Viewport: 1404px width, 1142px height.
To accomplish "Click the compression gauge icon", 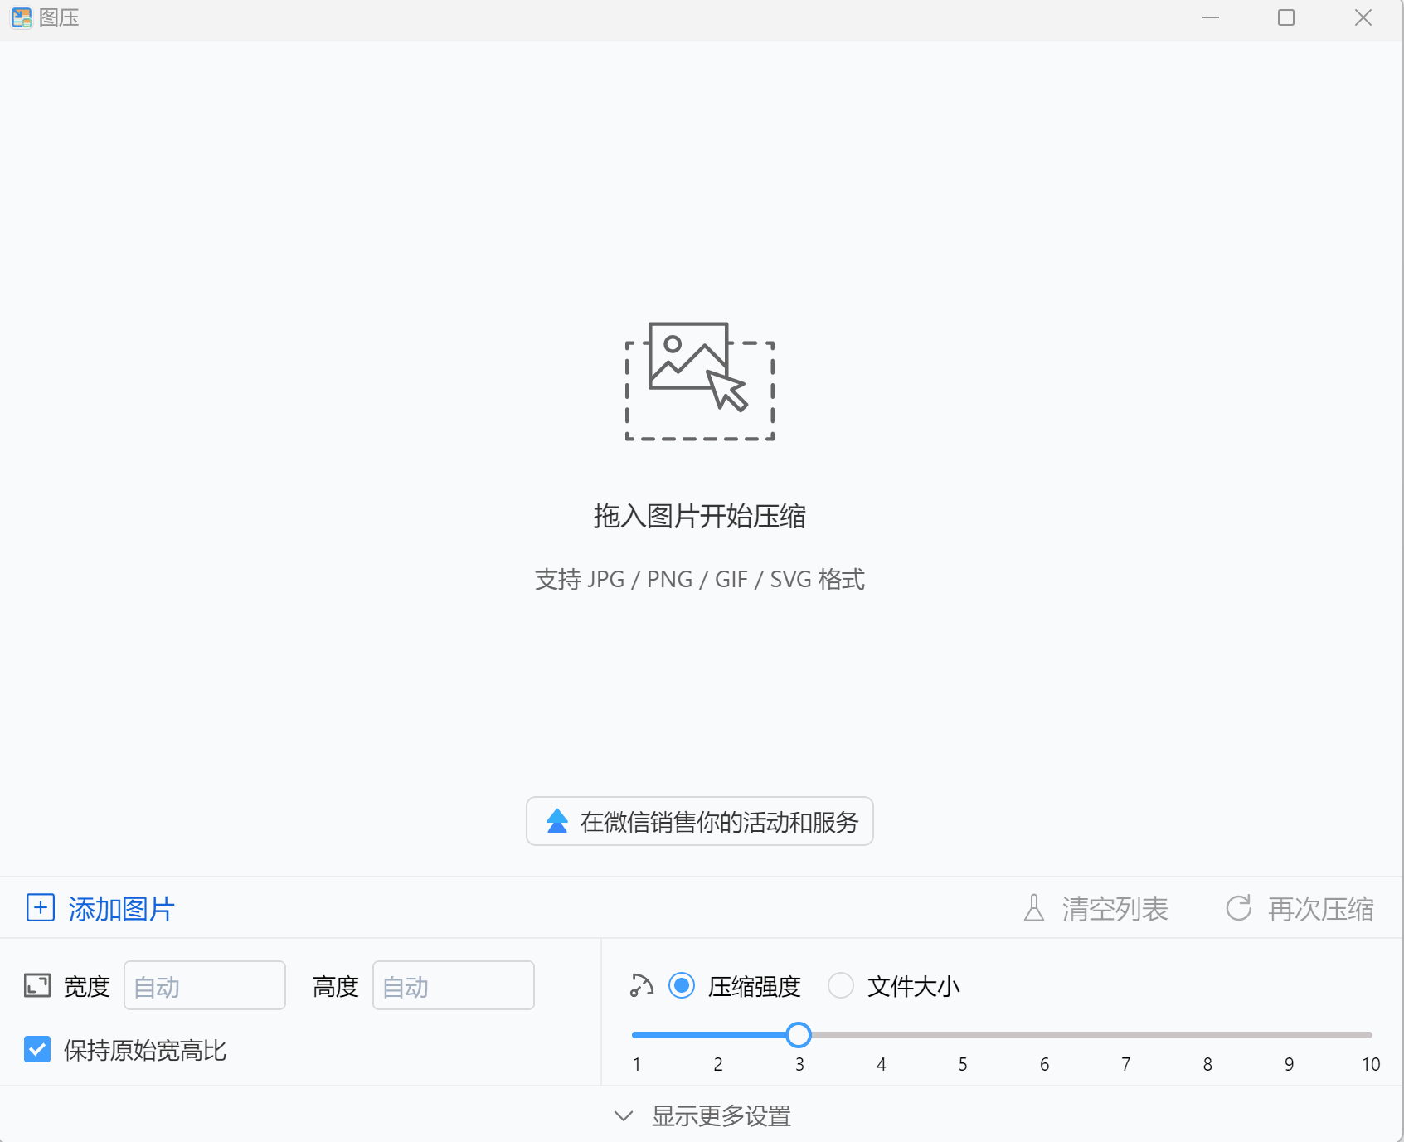I will (642, 985).
